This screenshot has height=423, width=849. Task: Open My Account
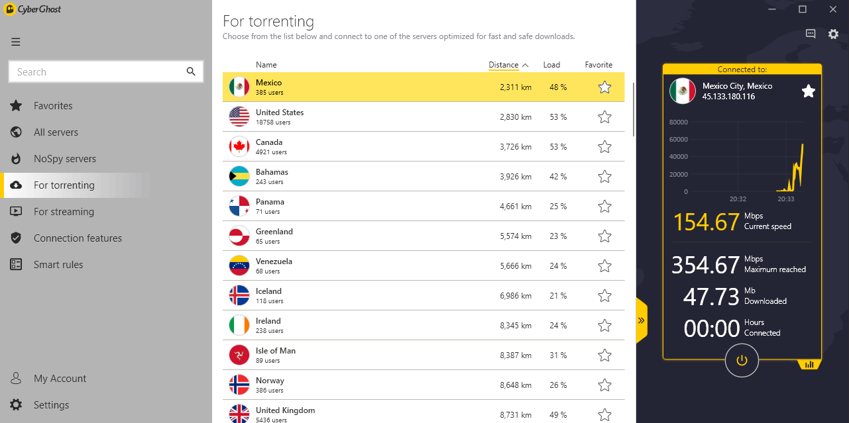60,379
